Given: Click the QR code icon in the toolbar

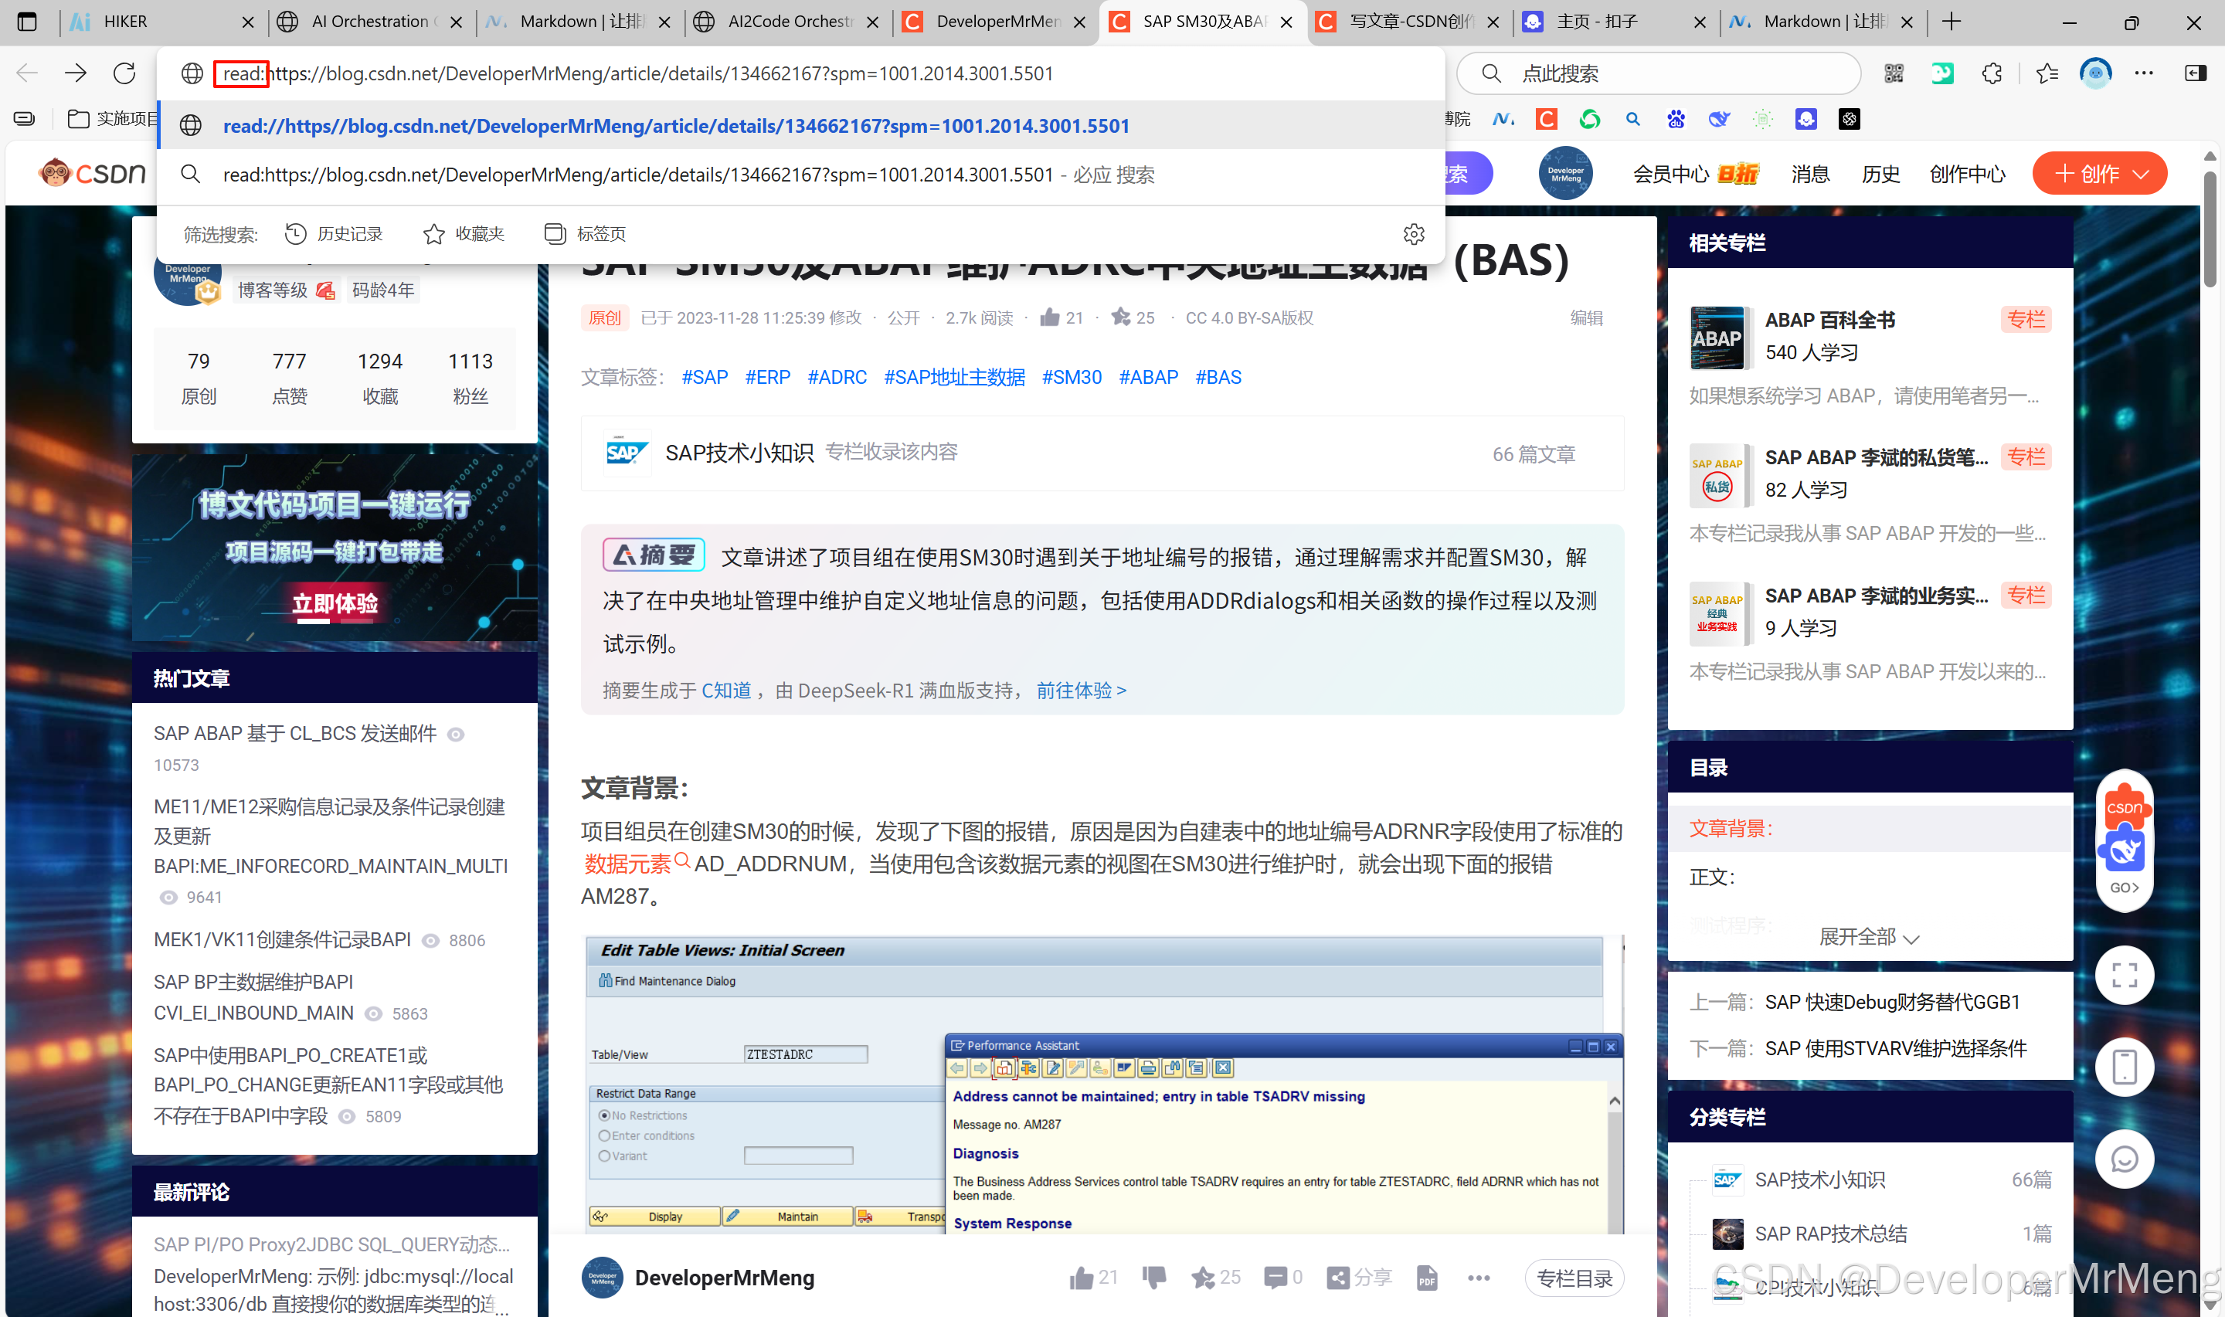Looking at the screenshot, I should pyautogui.click(x=1893, y=73).
